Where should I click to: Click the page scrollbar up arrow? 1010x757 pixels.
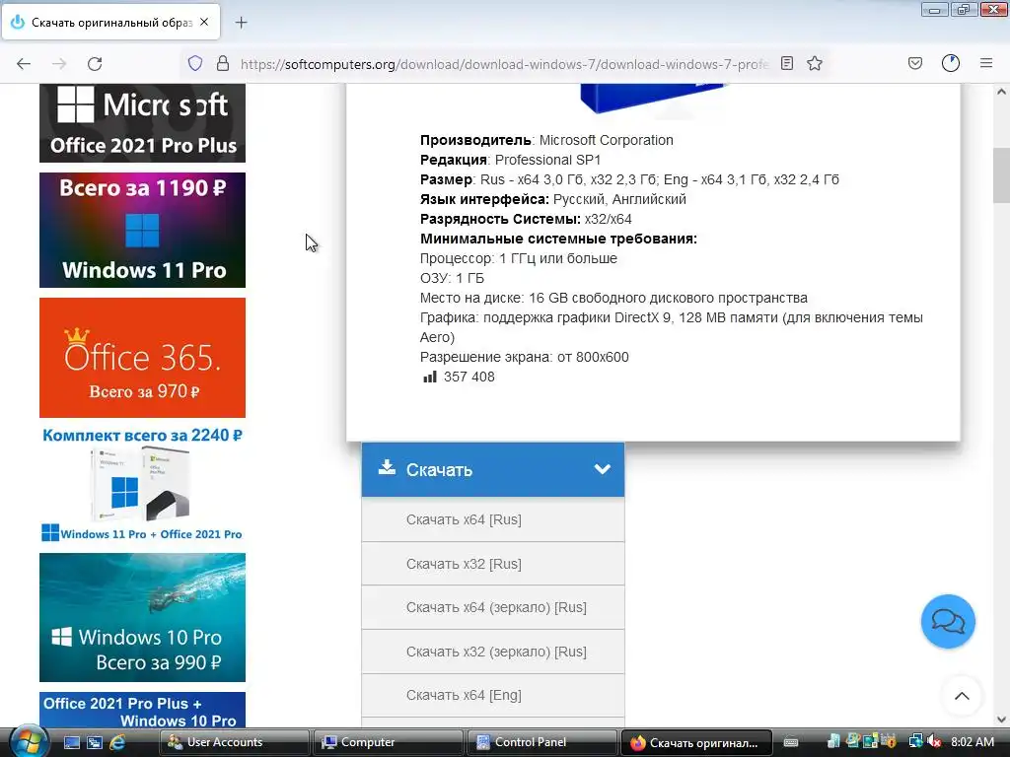tap(1001, 92)
